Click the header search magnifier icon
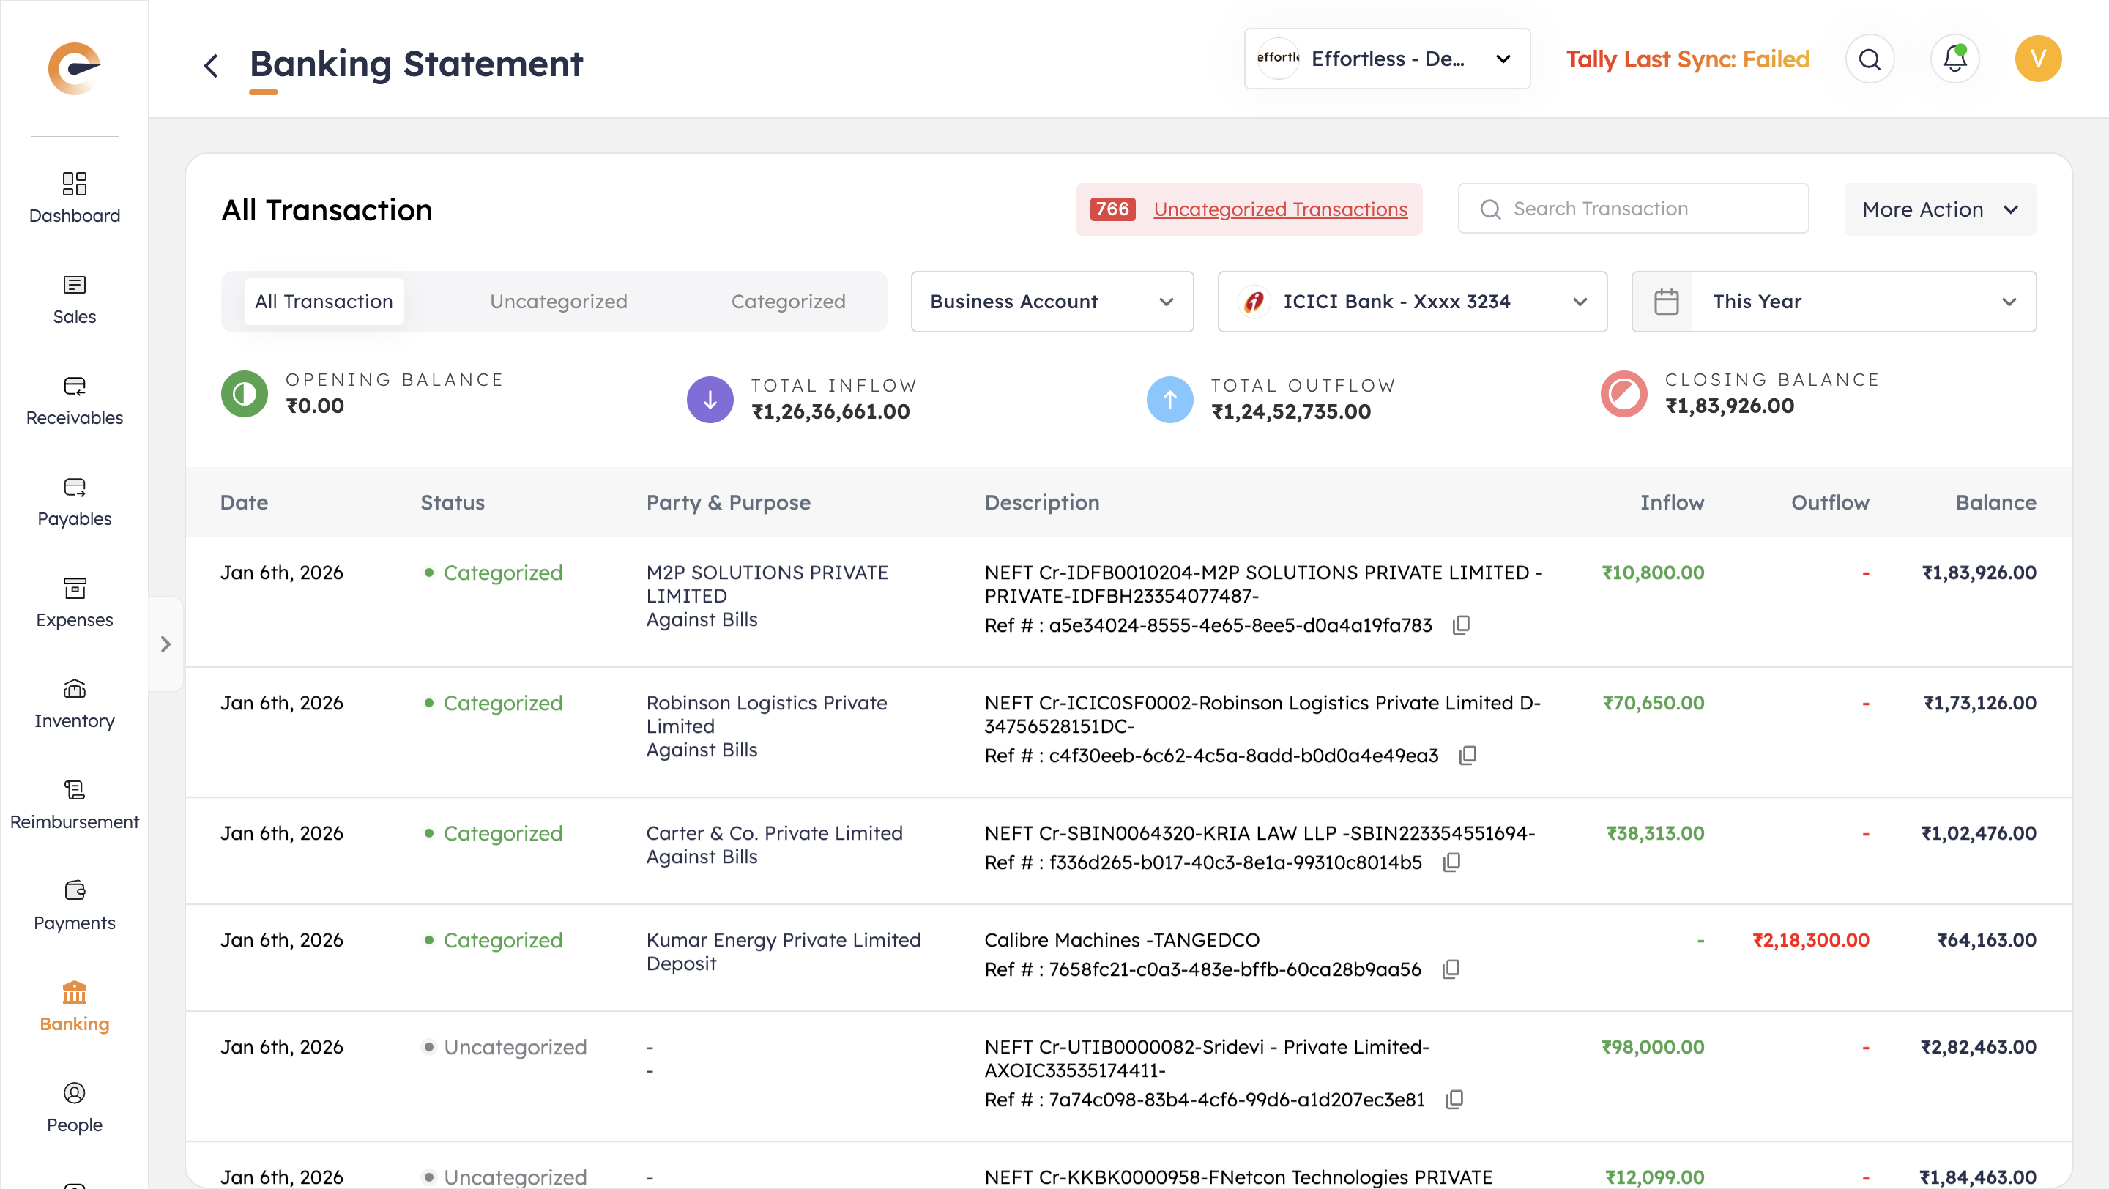2109x1189 pixels. coord(1869,59)
